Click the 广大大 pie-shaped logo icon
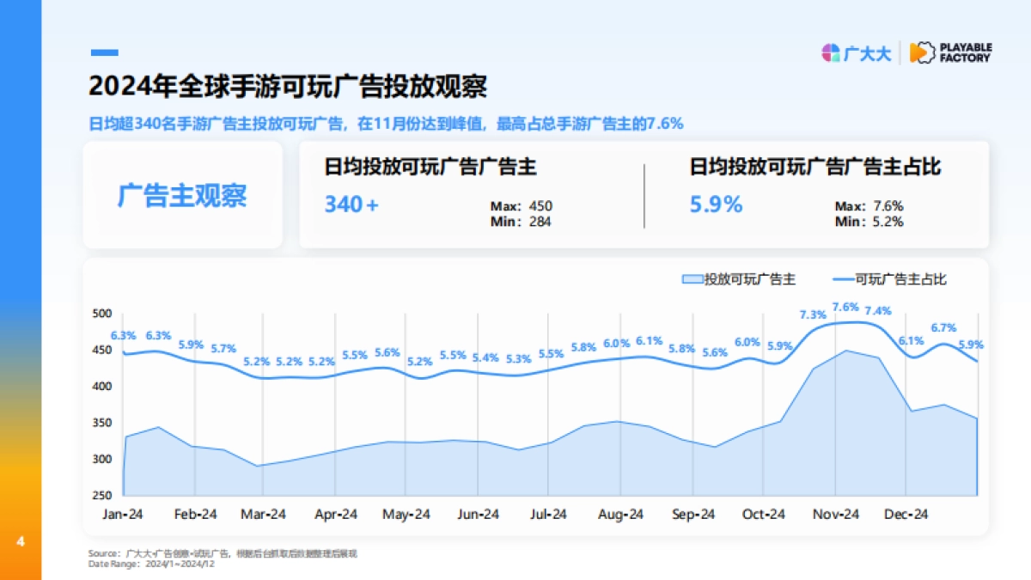This screenshot has height=580, width=1031. 830,52
